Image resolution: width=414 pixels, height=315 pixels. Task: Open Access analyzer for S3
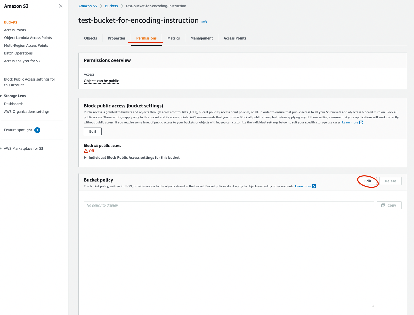(22, 61)
